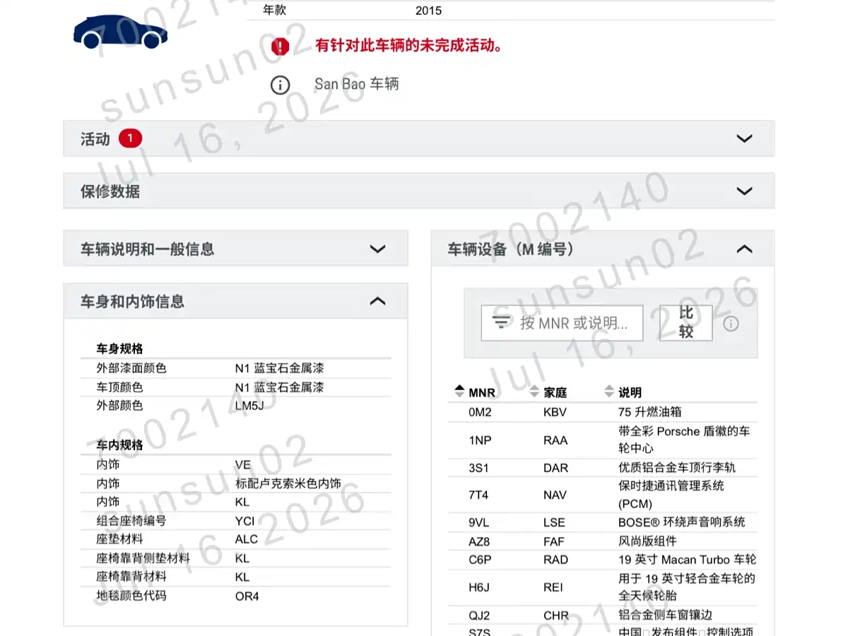
Task: Click the 9VL MNR code
Action: (x=479, y=522)
